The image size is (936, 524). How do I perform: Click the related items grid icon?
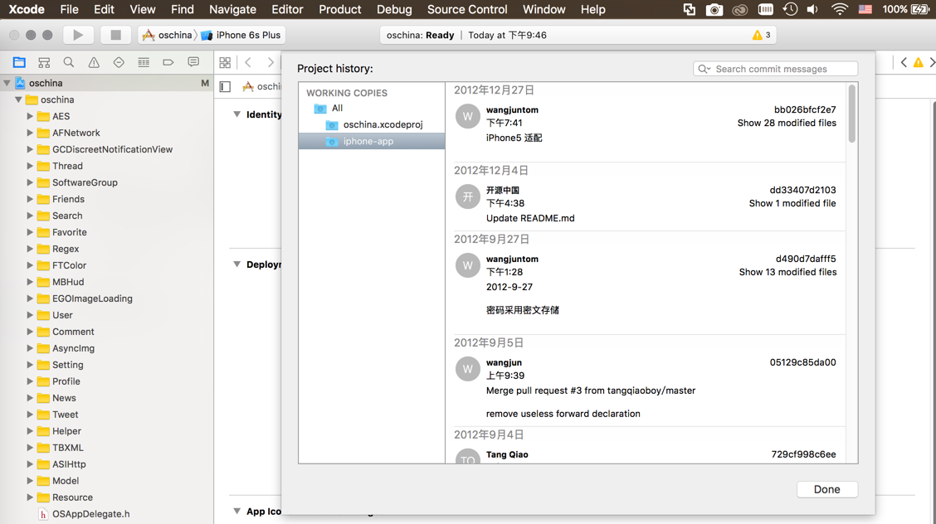point(225,62)
